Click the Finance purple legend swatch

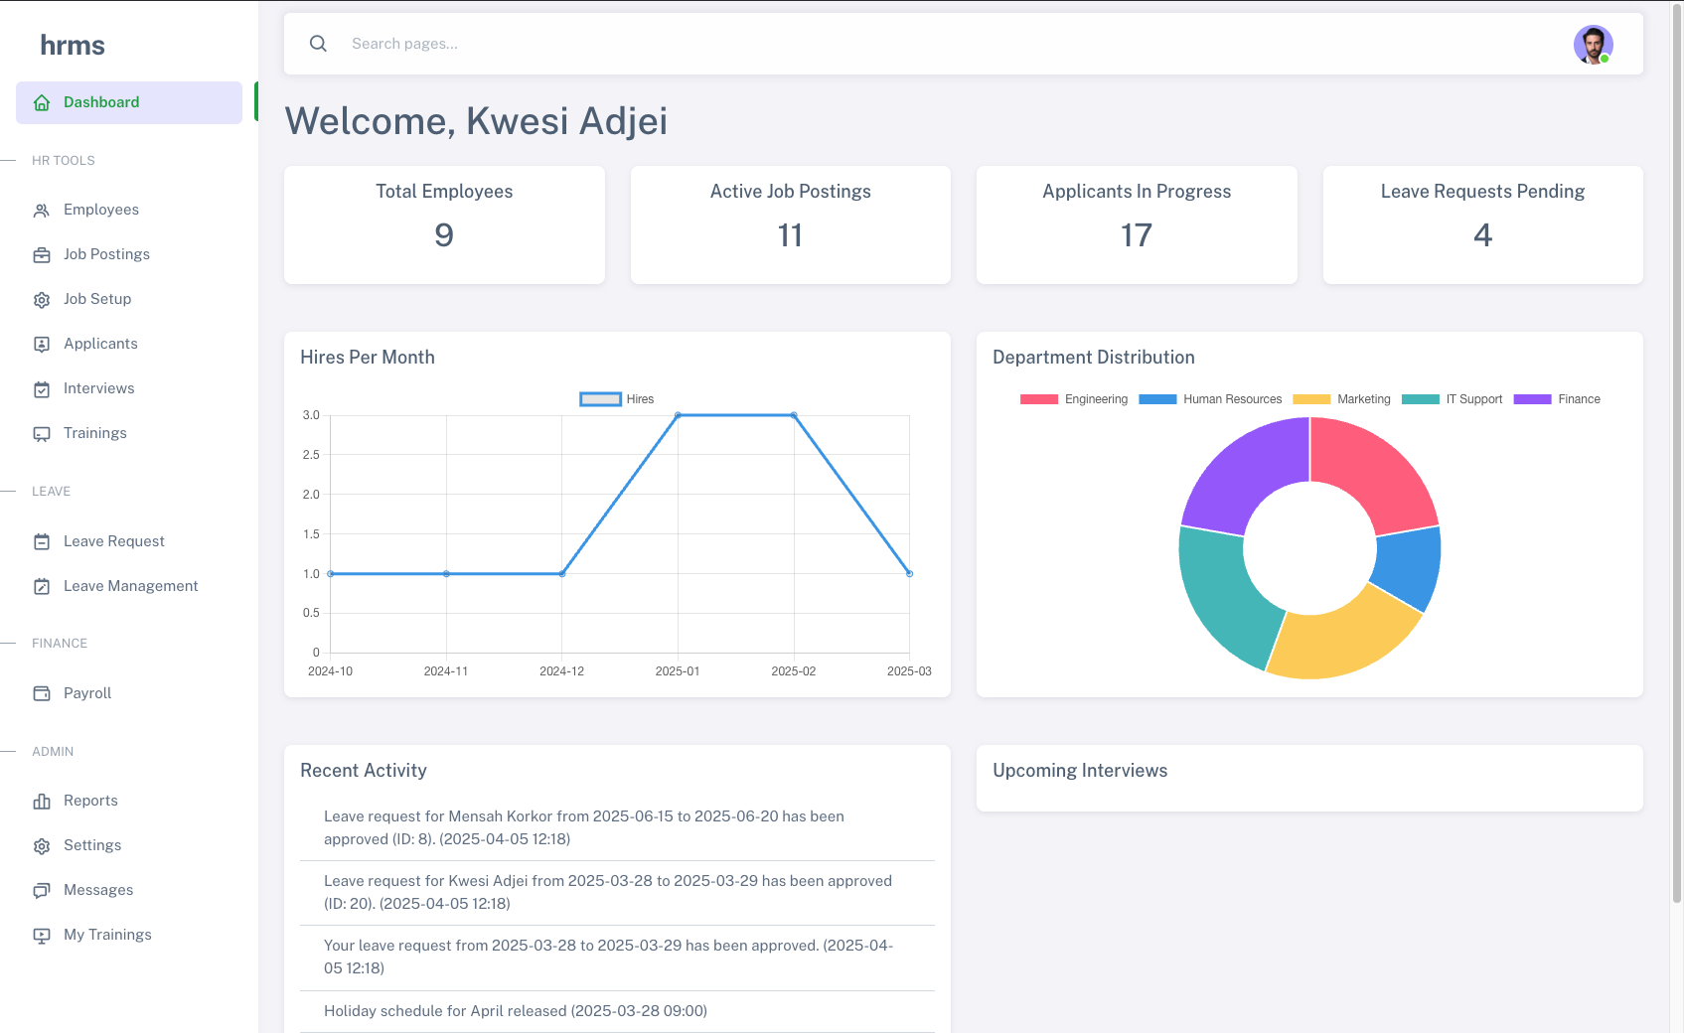click(x=1532, y=399)
